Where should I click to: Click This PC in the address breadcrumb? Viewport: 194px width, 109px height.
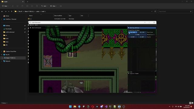tap(20, 12)
